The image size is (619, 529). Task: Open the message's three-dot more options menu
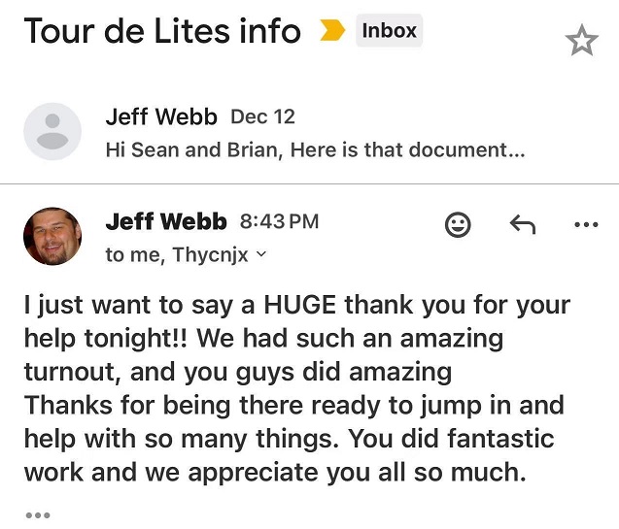point(586,224)
